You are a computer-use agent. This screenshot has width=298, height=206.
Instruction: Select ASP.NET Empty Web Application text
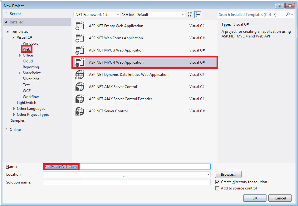(x=116, y=26)
